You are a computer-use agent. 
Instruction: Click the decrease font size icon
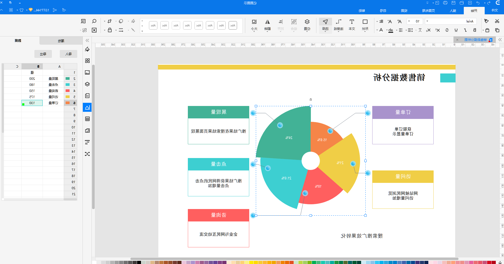pos(390,21)
